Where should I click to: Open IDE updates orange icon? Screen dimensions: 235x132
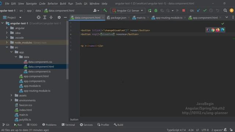232,11
